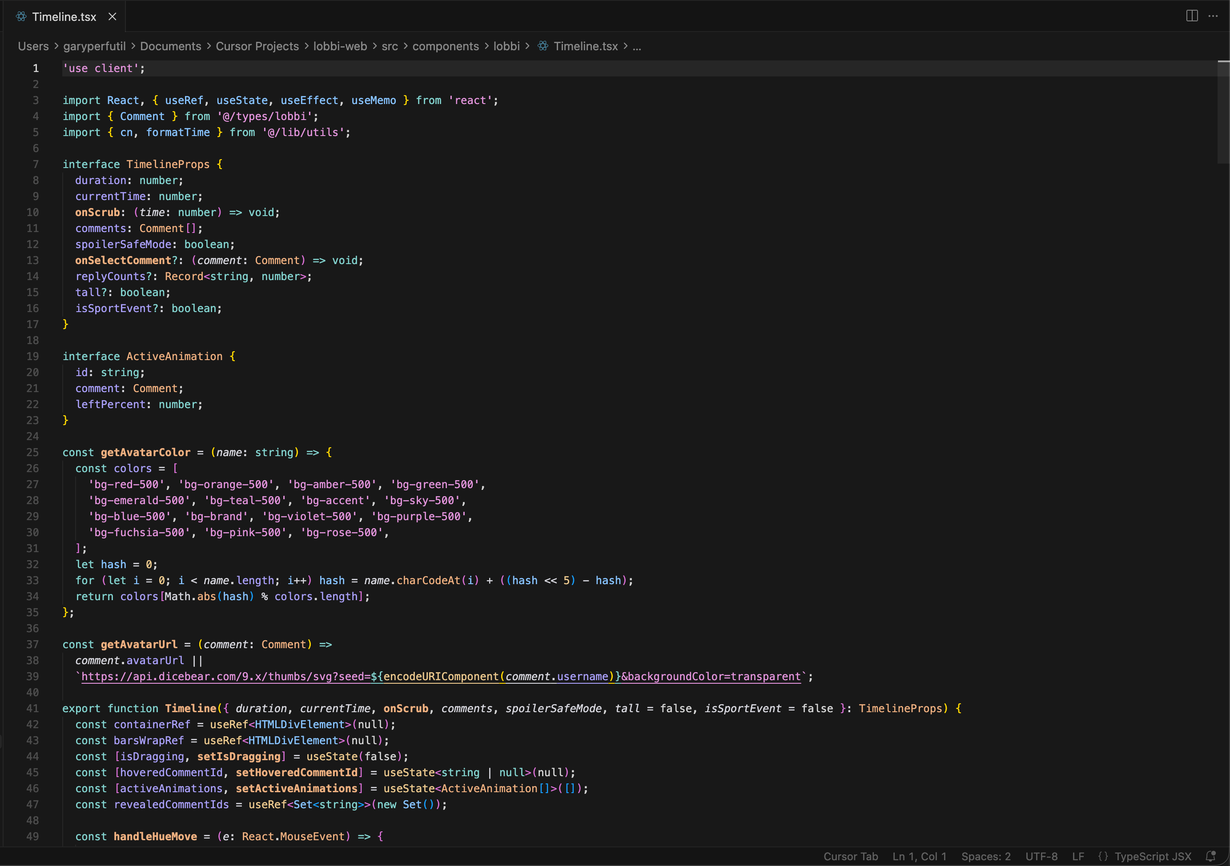Screen dimensions: 1230x866
Task: Open components breadcrumb segment
Action: [x=445, y=46]
